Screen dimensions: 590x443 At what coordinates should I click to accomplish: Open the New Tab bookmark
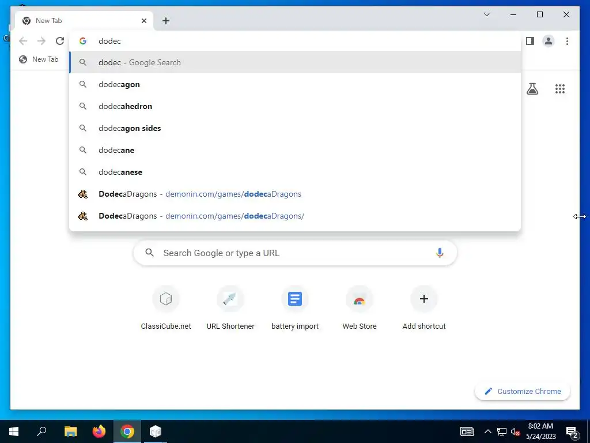39,59
